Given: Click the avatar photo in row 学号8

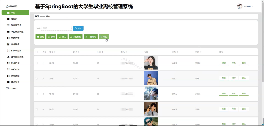Looking at the screenshot, I should pyautogui.click(x=151, y=63).
